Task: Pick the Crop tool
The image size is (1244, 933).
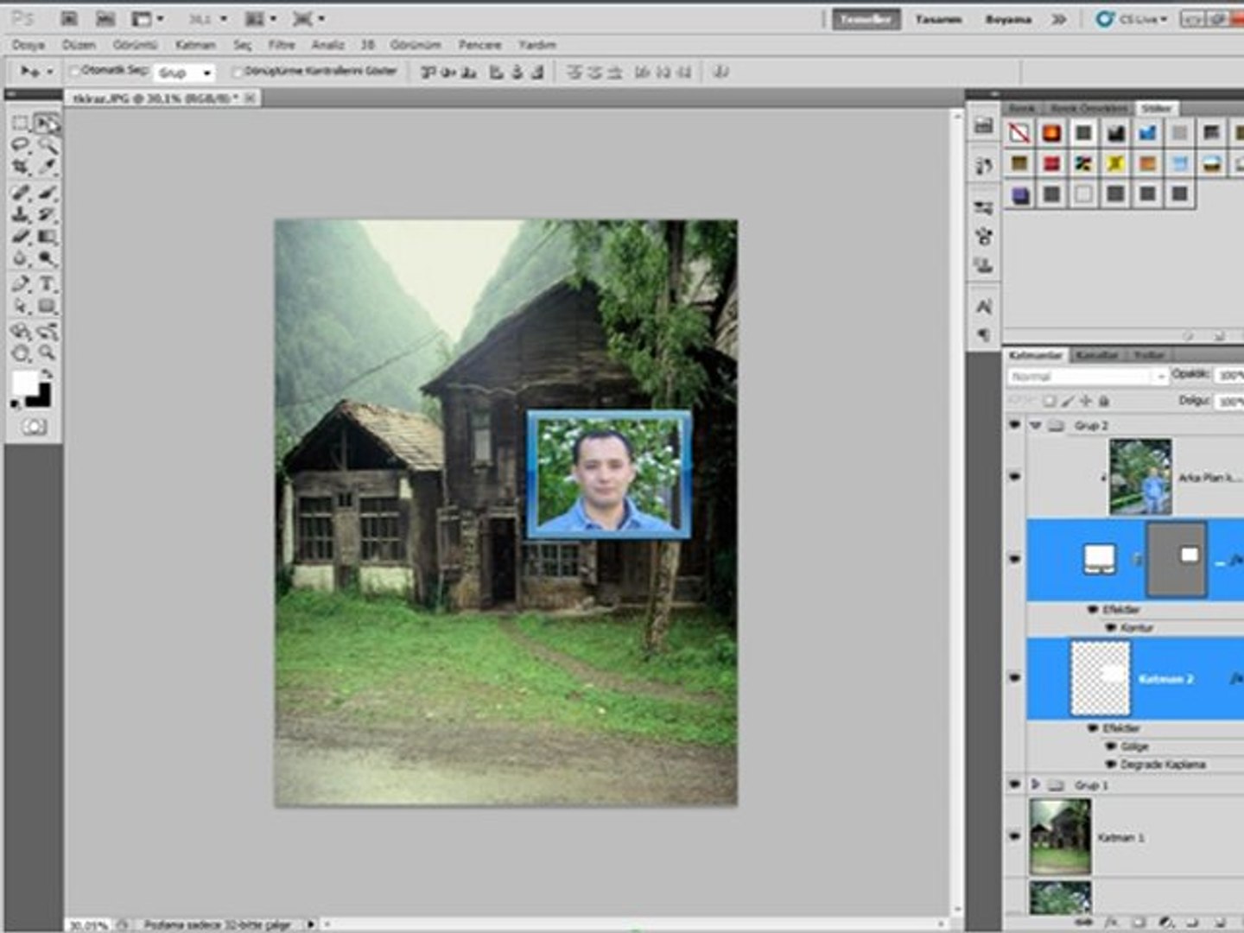Action: click(21, 168)
